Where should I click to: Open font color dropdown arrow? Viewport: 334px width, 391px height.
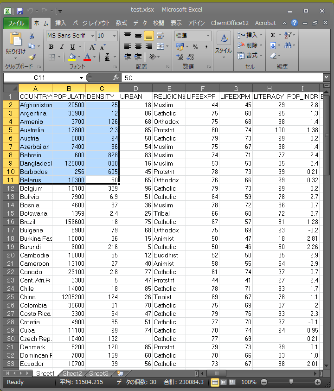point(94,57)
